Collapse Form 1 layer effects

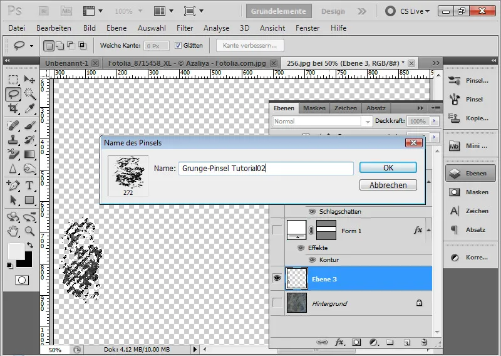tap(428, 230)
